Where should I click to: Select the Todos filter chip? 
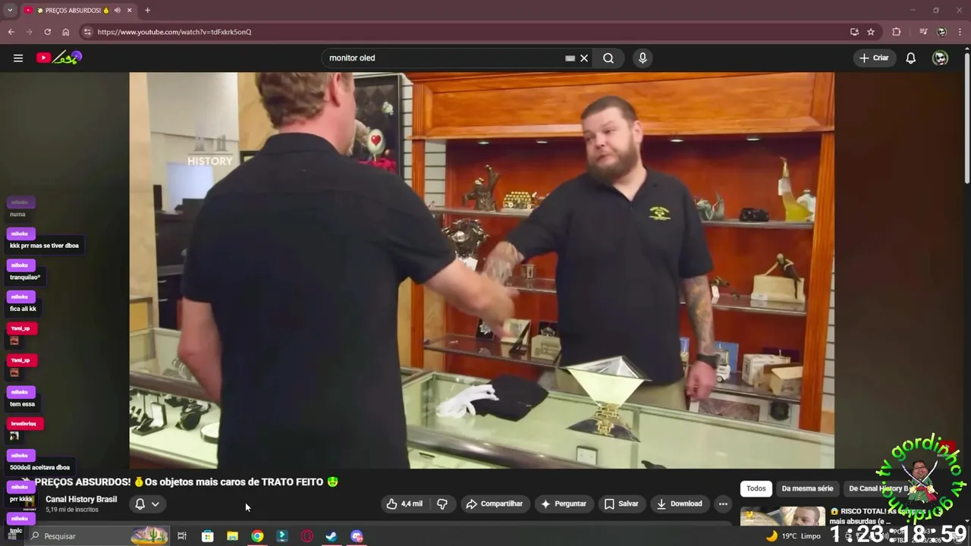point(756,488)
